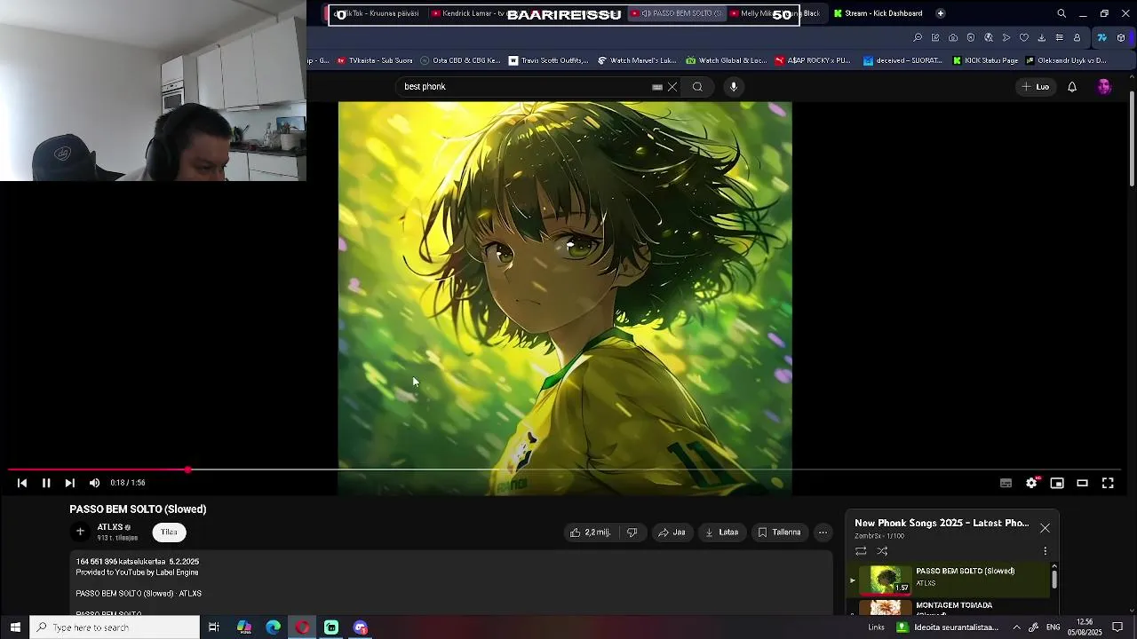Click the ENG language indicator
This screenshot has width=1137, height=639.
(x=1053, y=627)
